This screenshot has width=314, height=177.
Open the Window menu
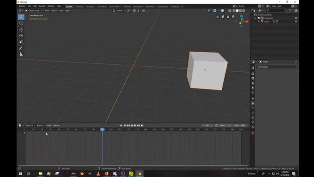coord(51,6)
